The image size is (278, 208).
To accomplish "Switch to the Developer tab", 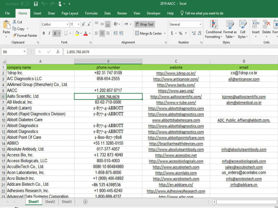I will point(153,13).
